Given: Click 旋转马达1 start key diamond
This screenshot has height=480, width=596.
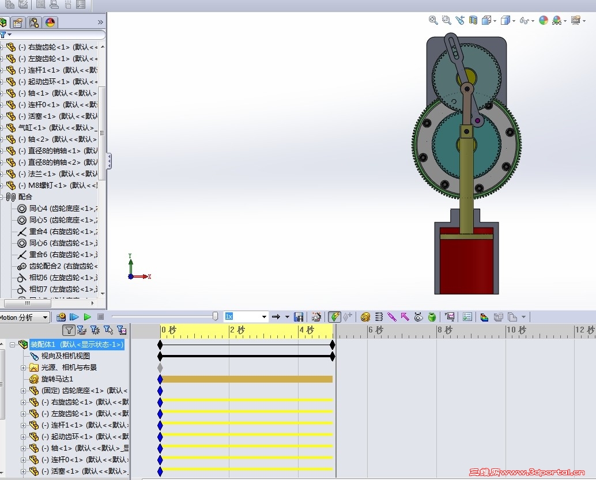Looking at the screenshot, I should pyautogui.click(x=160, y=379).
